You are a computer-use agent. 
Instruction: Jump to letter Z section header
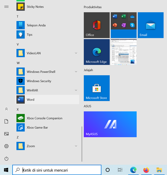click(17, 137)
